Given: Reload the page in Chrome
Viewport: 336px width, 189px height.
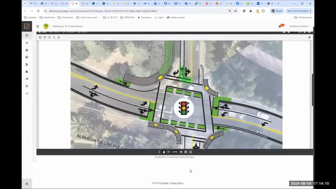Looking at the screenshot, I should pos(38,11).
